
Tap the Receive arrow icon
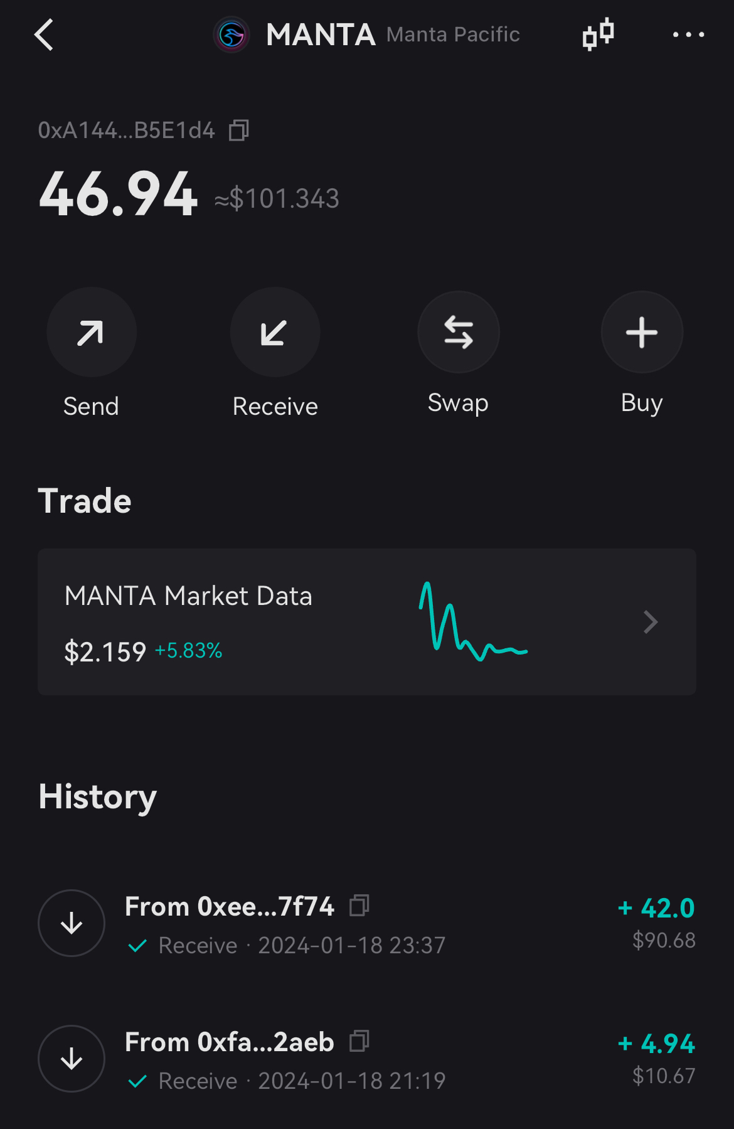pos(275,332)
